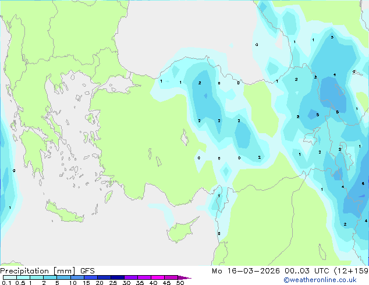The width and height of the screenshot is (369, 285).
Task: Select the pink swatch between 40 and 45
Action: 158,277
